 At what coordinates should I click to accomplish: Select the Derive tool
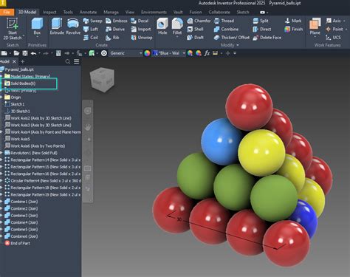pyautogui.click(x=115, y=30)
